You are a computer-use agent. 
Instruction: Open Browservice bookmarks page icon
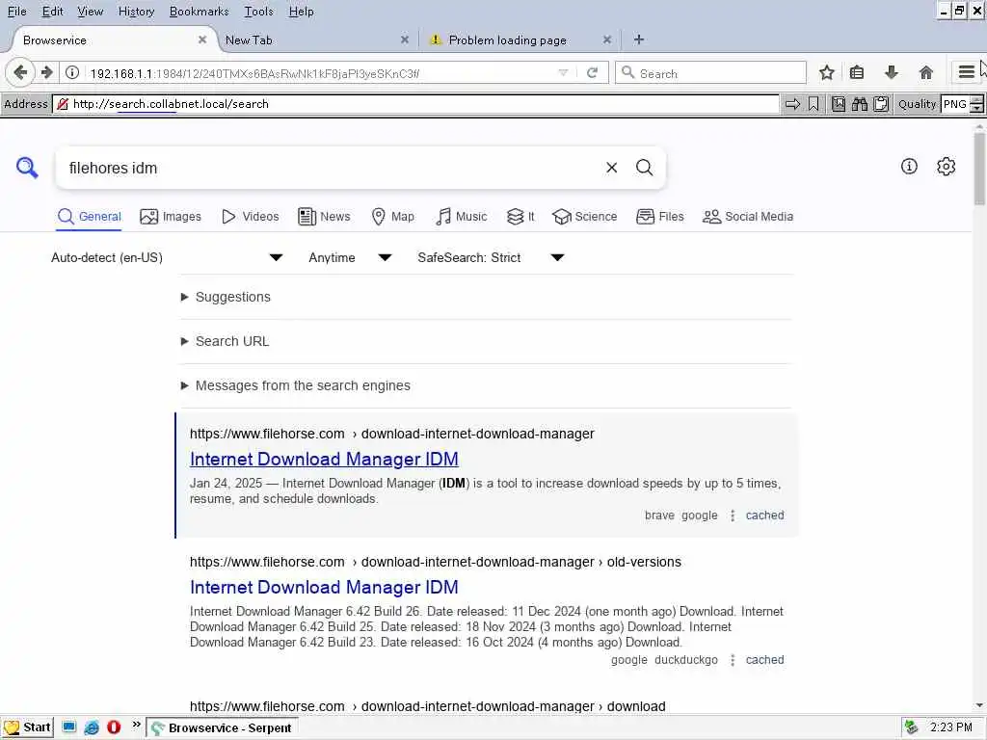click(839, 104)
